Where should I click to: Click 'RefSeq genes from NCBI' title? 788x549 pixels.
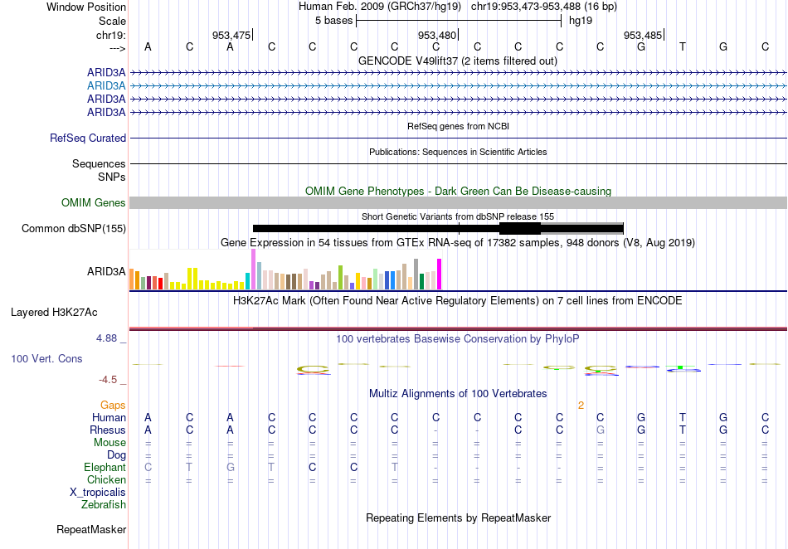[458, 126]
